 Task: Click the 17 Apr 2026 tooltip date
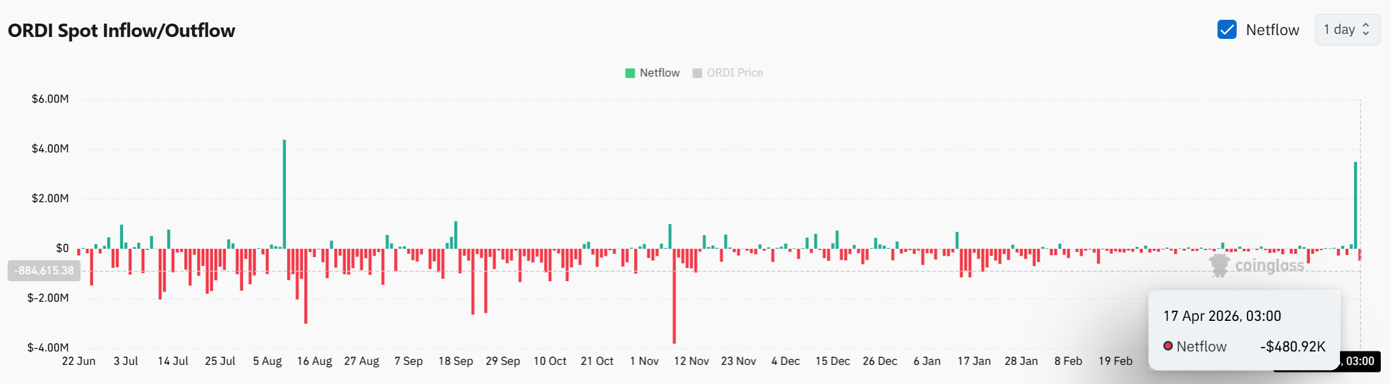click(x=1221, y=316)
